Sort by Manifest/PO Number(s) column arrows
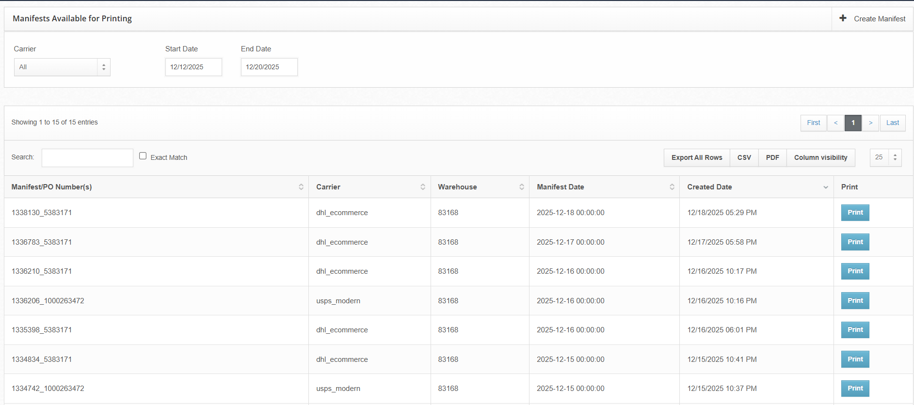 301,187
